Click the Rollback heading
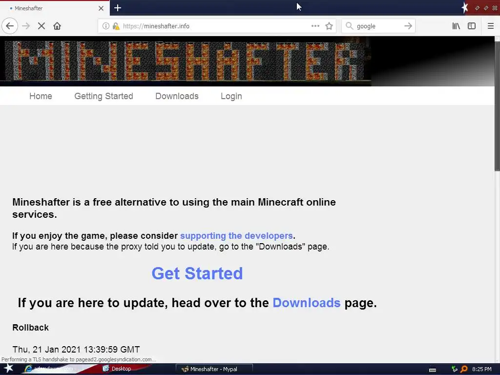The image size is (500, 375). click(31, 328)
